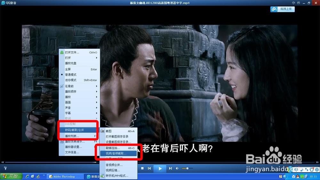Viewport: 320px width, 180px height.
Task: Click the system clock showing 10:11
Action: coord(313,177)
